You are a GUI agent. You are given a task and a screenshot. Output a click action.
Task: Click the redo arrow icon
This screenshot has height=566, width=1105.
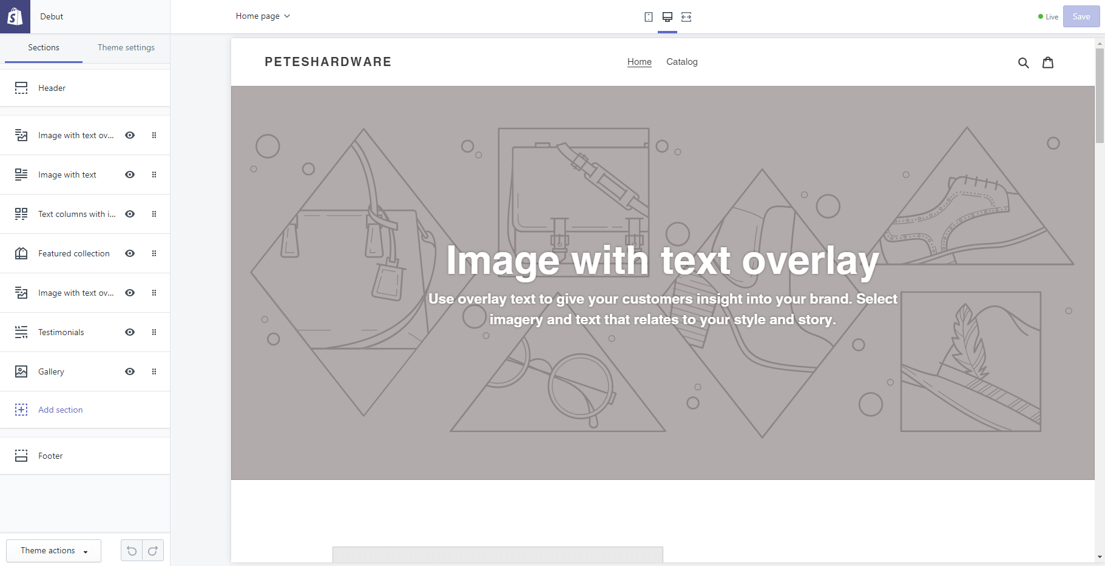152,550
